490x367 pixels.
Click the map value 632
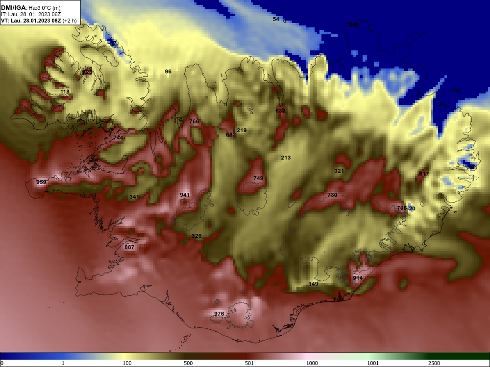coord(280,111)
